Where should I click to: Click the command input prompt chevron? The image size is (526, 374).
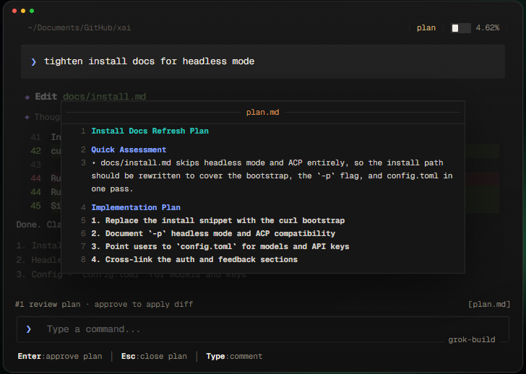coord(28,329)
